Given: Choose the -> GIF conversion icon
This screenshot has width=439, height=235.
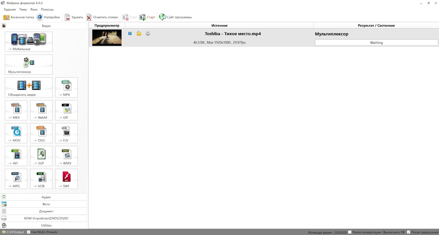Looking at the screenshot, I should click(x=66, y=110).
